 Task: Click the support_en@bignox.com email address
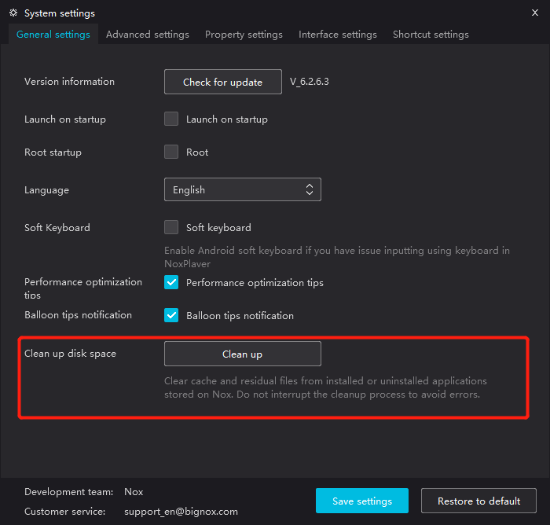[181, 511]
